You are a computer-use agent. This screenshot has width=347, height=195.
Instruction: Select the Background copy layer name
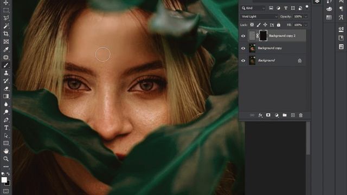click(x=270, y=48)
